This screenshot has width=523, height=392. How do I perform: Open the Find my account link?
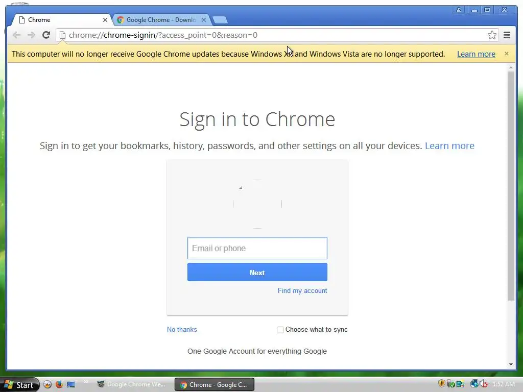tap(302, 290)
